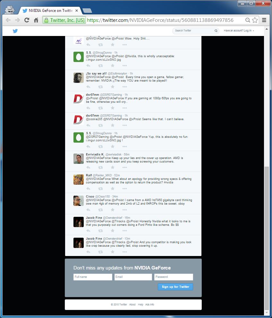Retweet Evriviadis K.'s tweet
Image resolution: width=272 pixels, height=318 pixels.
tap(100, 168)
